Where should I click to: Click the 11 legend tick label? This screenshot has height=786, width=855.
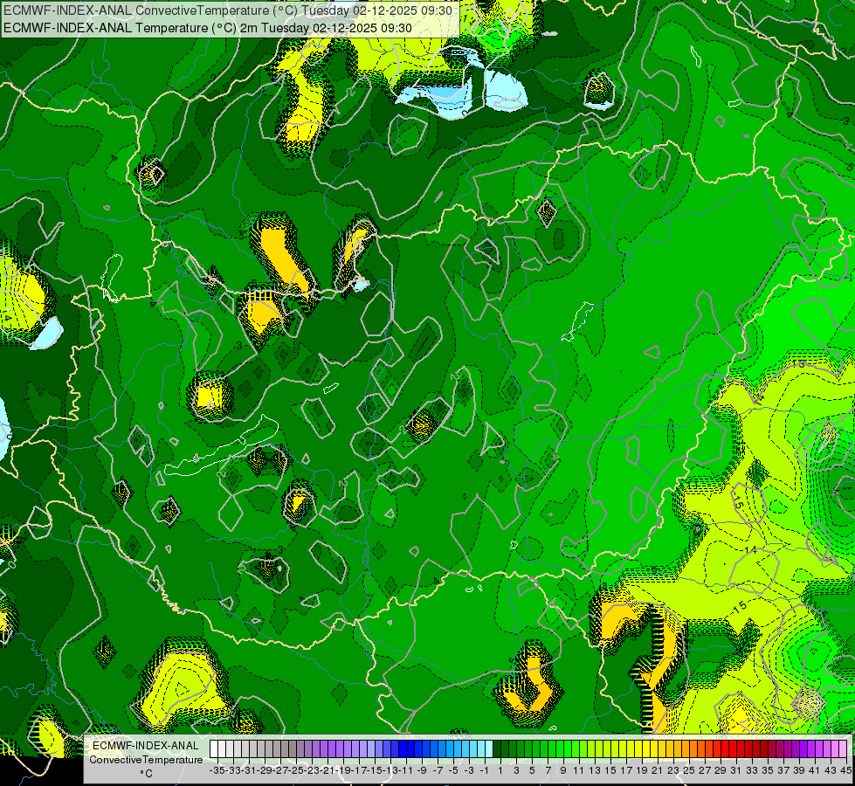[x=578, y=771]
